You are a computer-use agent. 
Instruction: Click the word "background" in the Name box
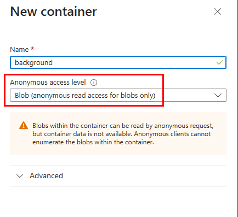pyautogui.click(x=33, y=63)
